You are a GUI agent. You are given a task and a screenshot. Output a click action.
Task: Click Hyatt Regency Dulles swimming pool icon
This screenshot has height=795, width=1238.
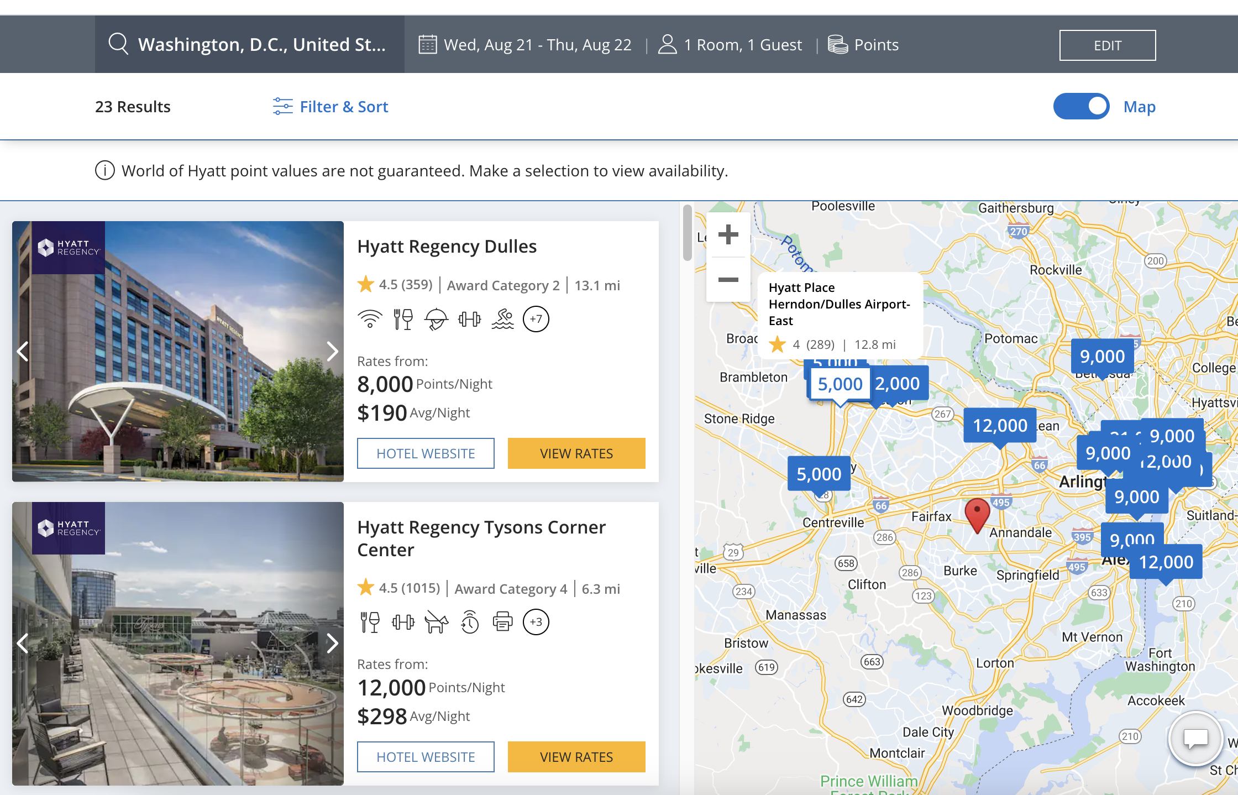502,319
